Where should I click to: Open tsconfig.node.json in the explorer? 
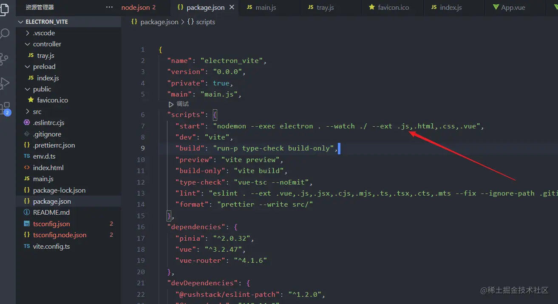coord(68,235)
